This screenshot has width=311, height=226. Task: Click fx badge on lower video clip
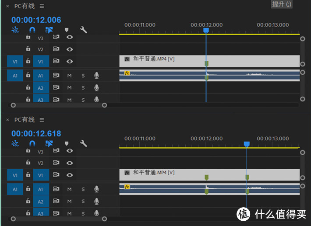tap(127, 173)
